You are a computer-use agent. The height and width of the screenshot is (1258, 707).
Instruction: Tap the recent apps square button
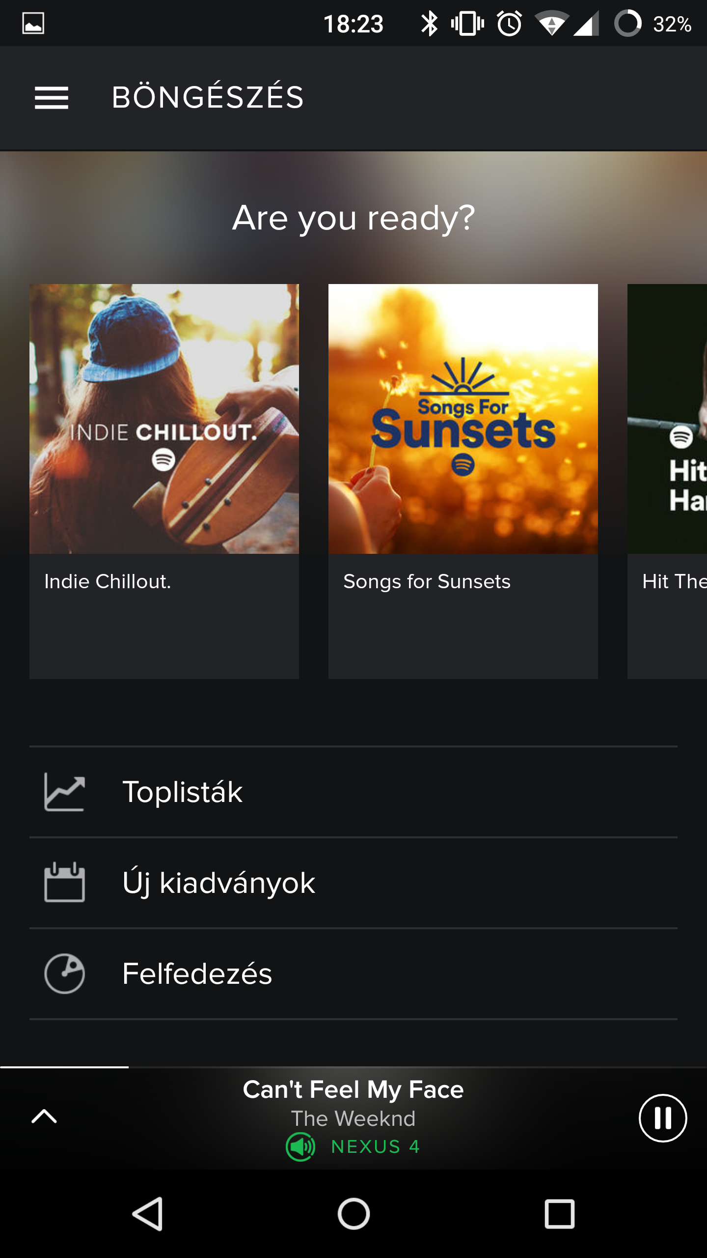(559, 1214)
